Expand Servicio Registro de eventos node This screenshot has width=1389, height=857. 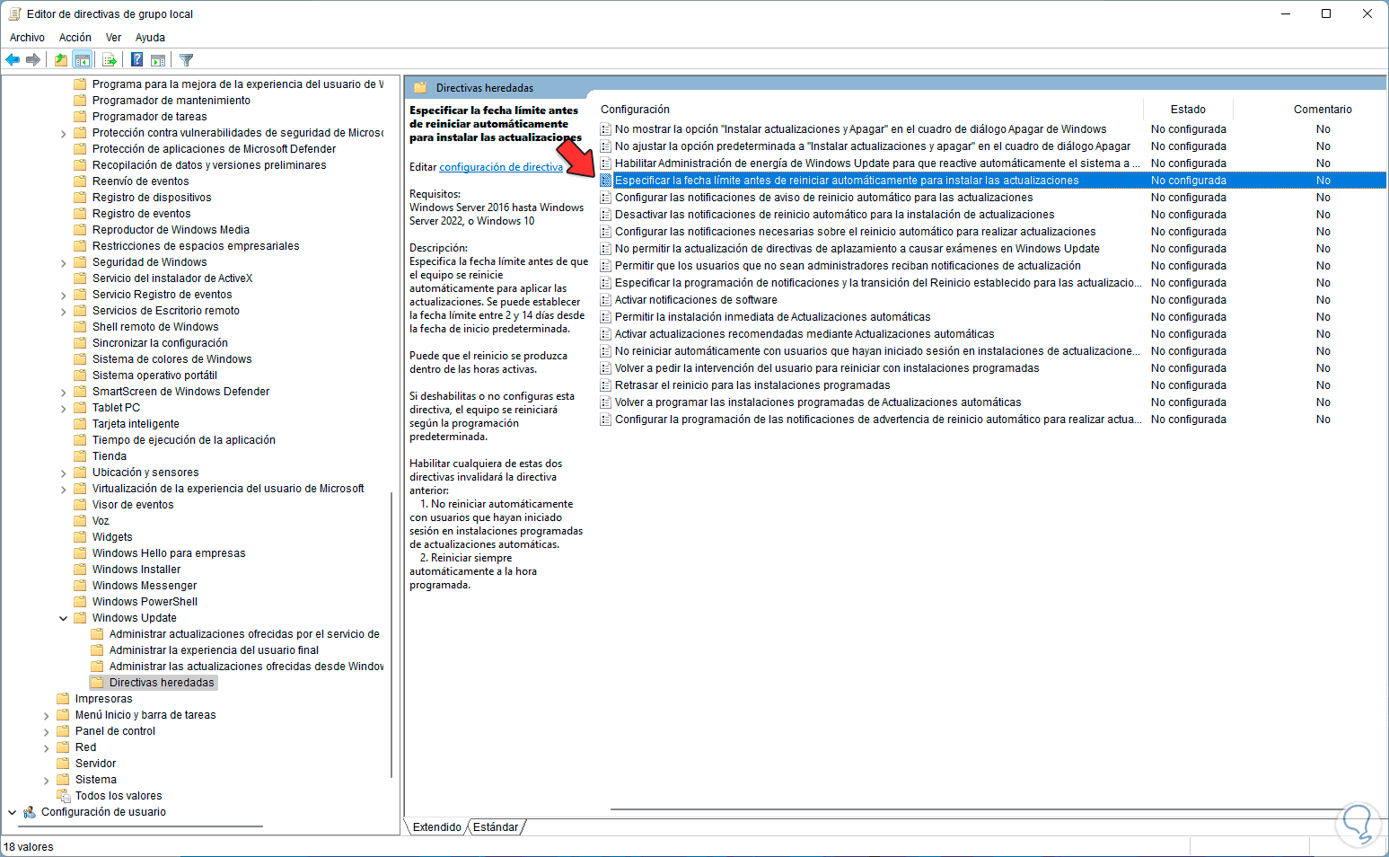click(63, 296)
